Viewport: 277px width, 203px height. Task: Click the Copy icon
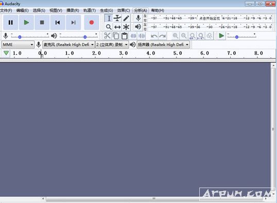pos(116,36)
